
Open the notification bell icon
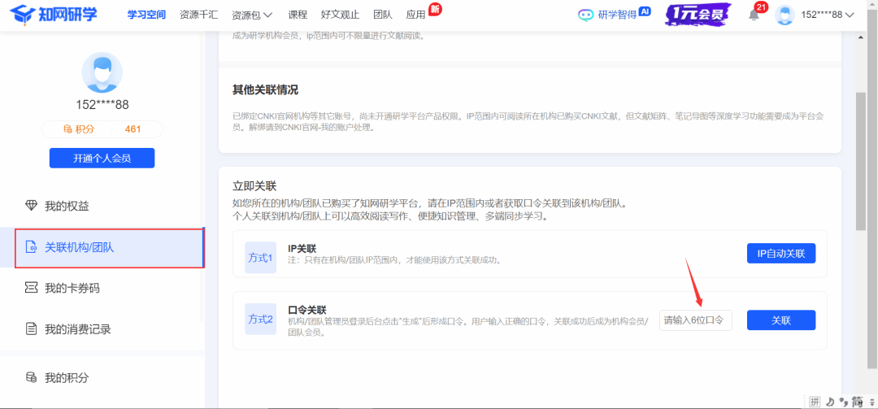pyautogui.click(x=754, y=15)
